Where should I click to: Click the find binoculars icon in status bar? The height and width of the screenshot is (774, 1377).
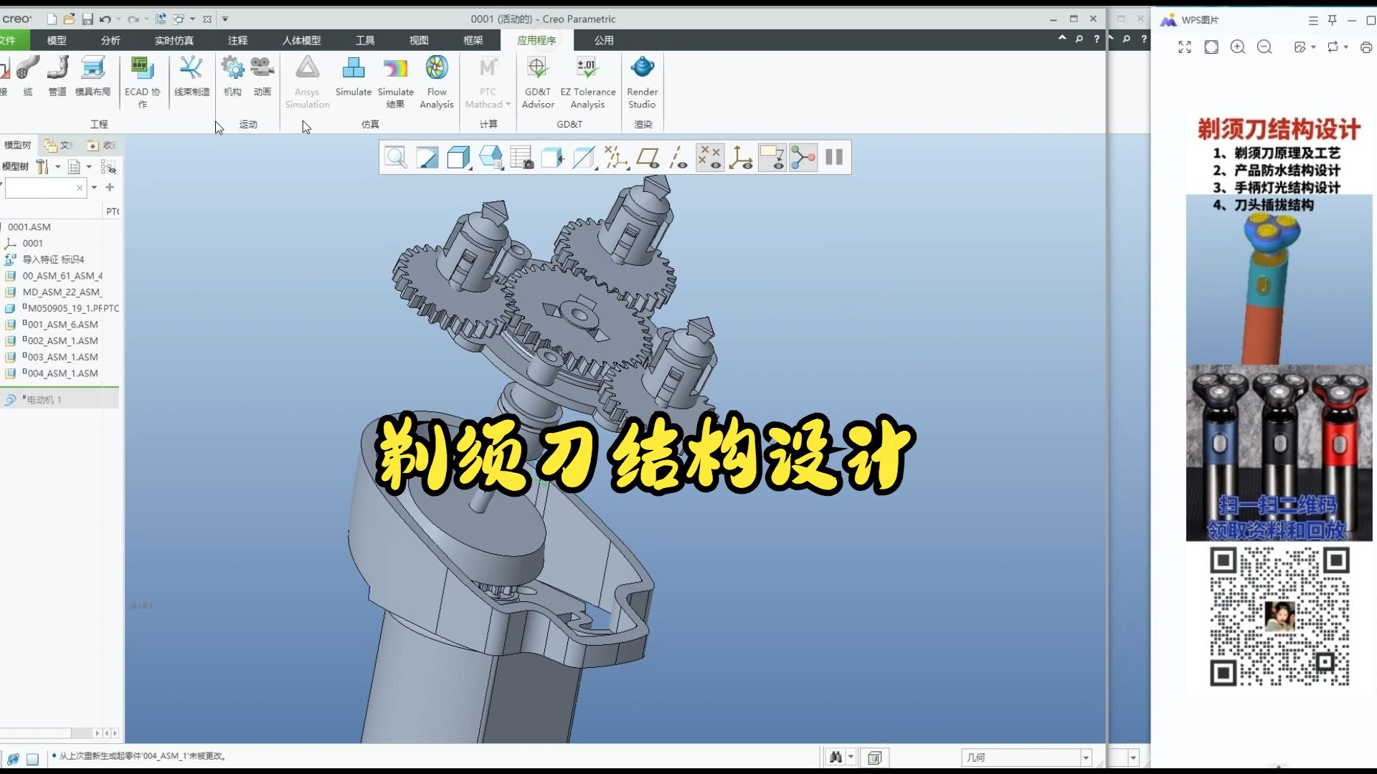[x=836, y=758]
